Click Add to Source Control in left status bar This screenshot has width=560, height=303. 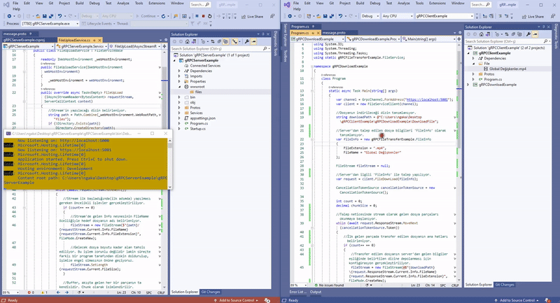click(236, 300)
